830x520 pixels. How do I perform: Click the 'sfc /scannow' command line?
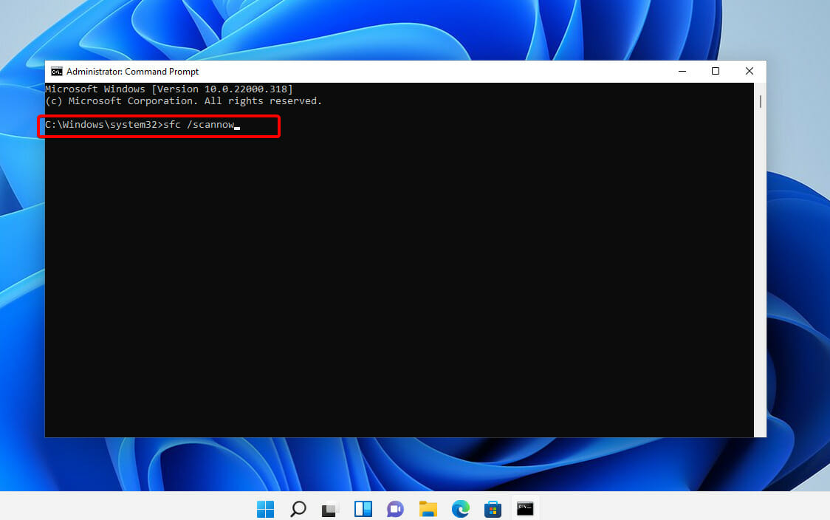[x=140, y=124]
